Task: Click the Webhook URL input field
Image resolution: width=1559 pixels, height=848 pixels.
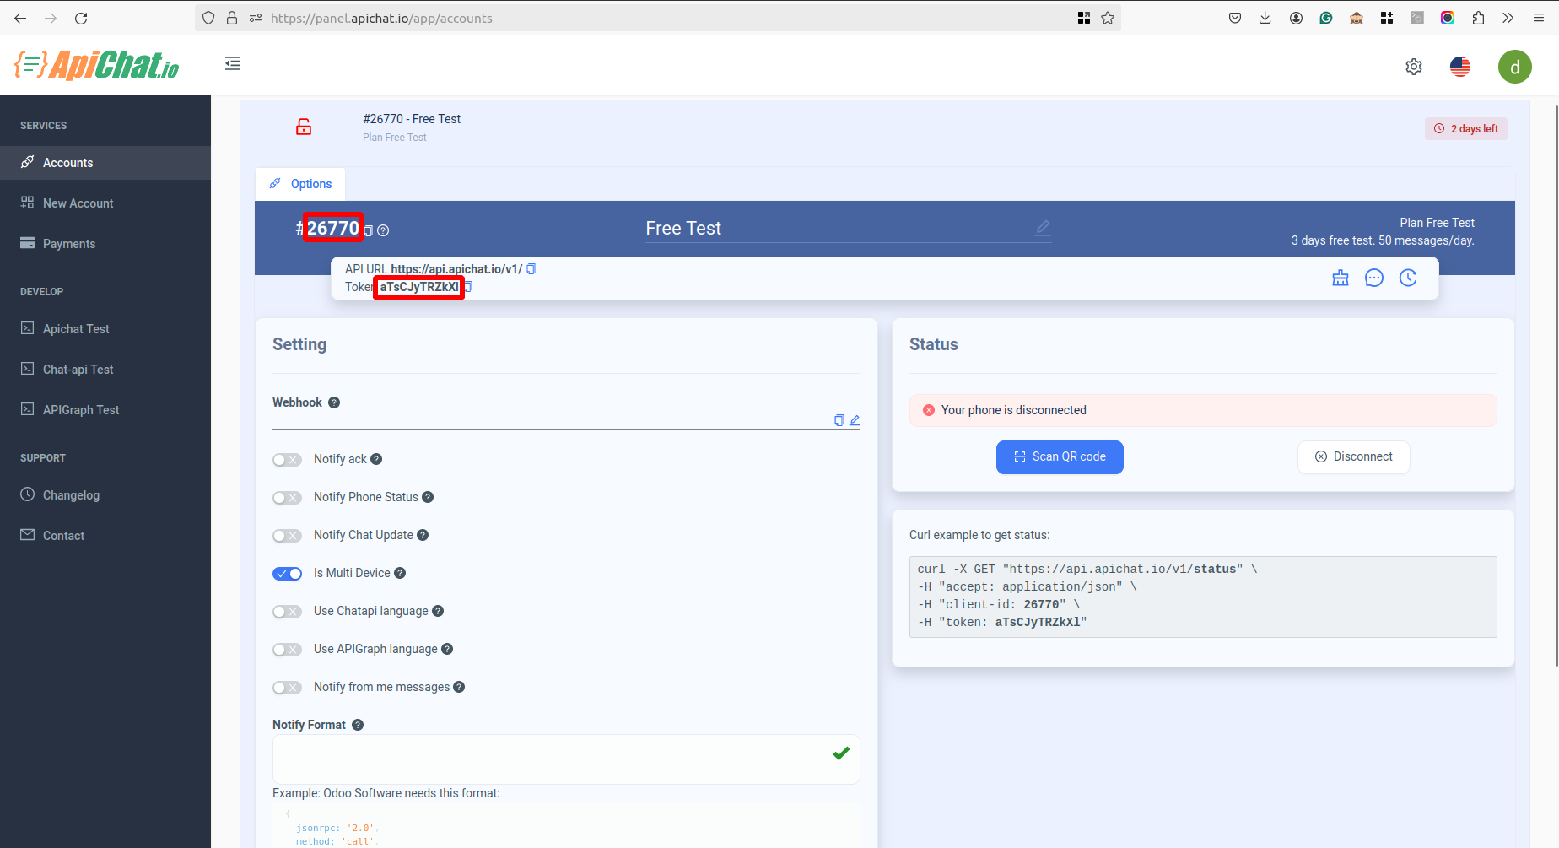Action: [x=552, y=420]
